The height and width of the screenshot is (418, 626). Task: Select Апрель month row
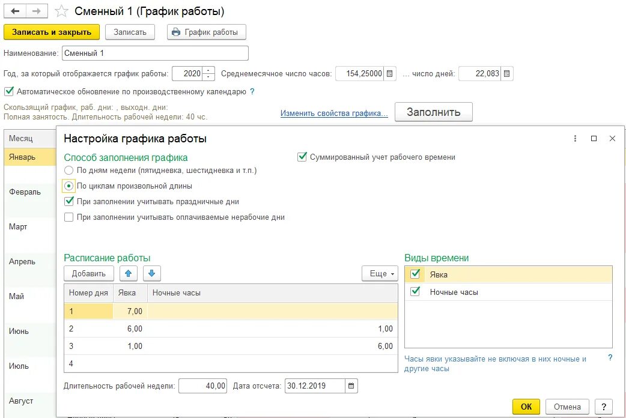click(30, 261)
